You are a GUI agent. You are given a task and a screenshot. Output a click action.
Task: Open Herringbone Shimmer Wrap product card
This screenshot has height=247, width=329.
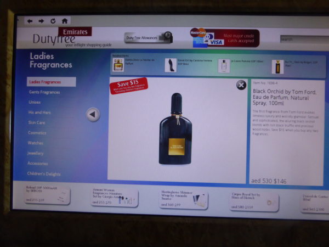[x=184, y=199]
